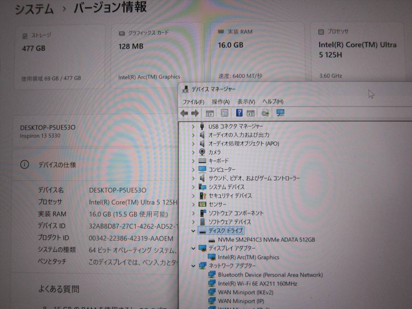Open the 表示(V) menu

246,102
